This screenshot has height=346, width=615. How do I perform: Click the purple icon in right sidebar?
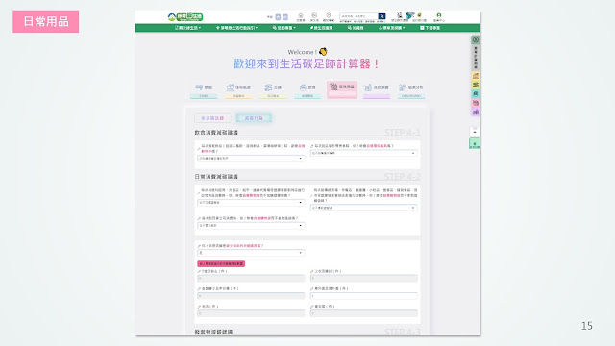(x=476, y=111)
